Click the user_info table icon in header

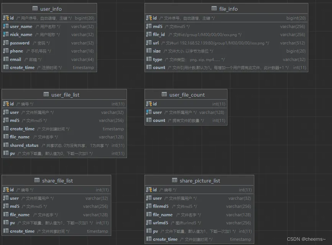[35, 8]
